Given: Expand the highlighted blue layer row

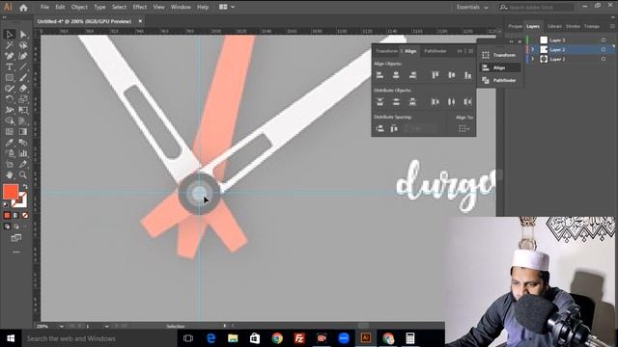Looking at the screenshot, I should [x=533, y=49].
